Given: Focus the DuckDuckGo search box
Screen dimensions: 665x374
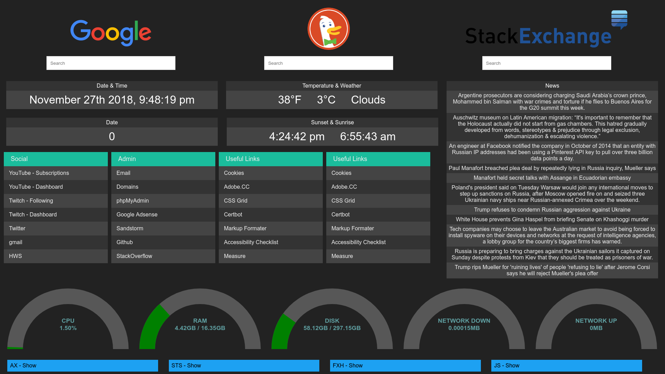Looking at the screenshot, I should [328, 63].
